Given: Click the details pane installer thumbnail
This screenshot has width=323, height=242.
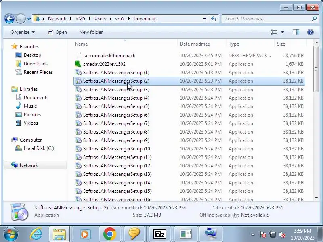Looking at the screenshot, I should (x=19, y=212).
